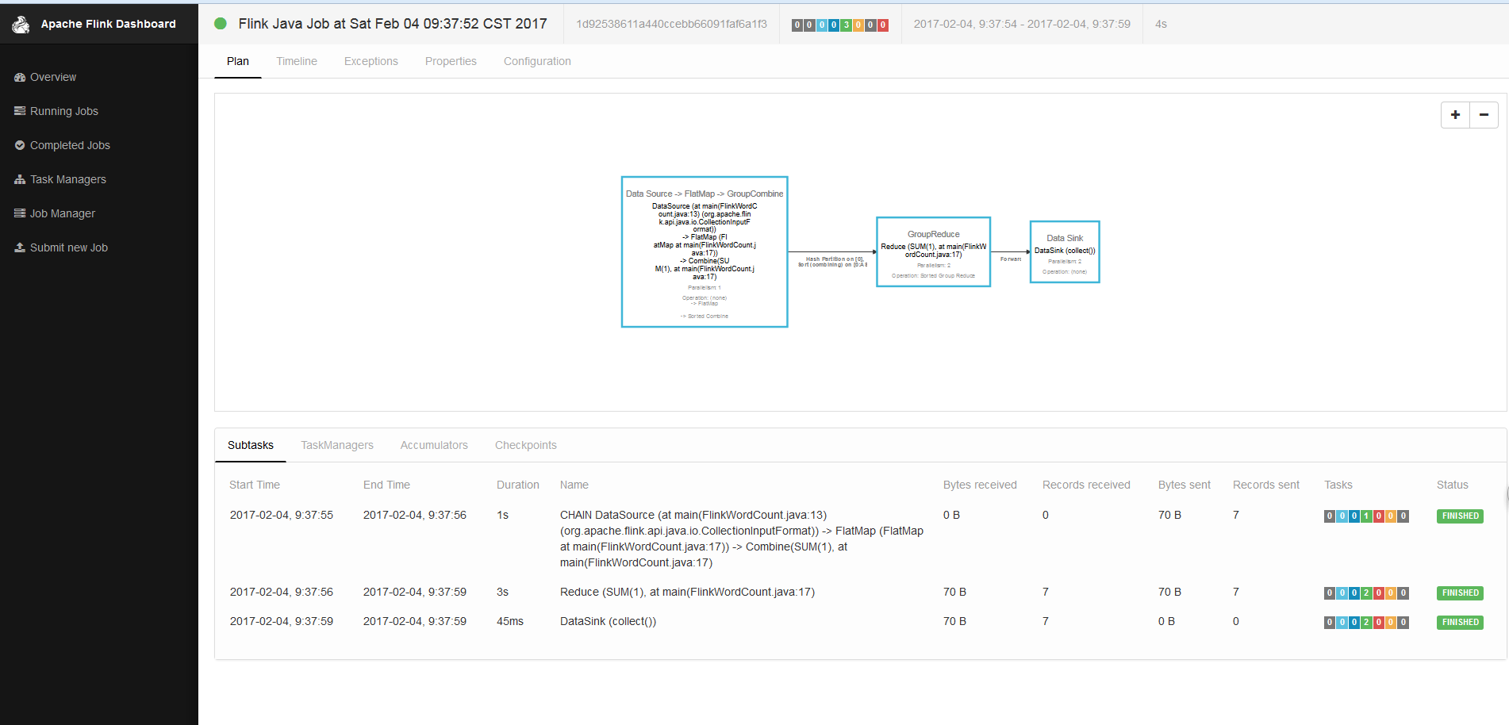Click the Data Source FlatMap GroupCombine node
Screen dimensions: 1509x725
click(x=705, y=251)
